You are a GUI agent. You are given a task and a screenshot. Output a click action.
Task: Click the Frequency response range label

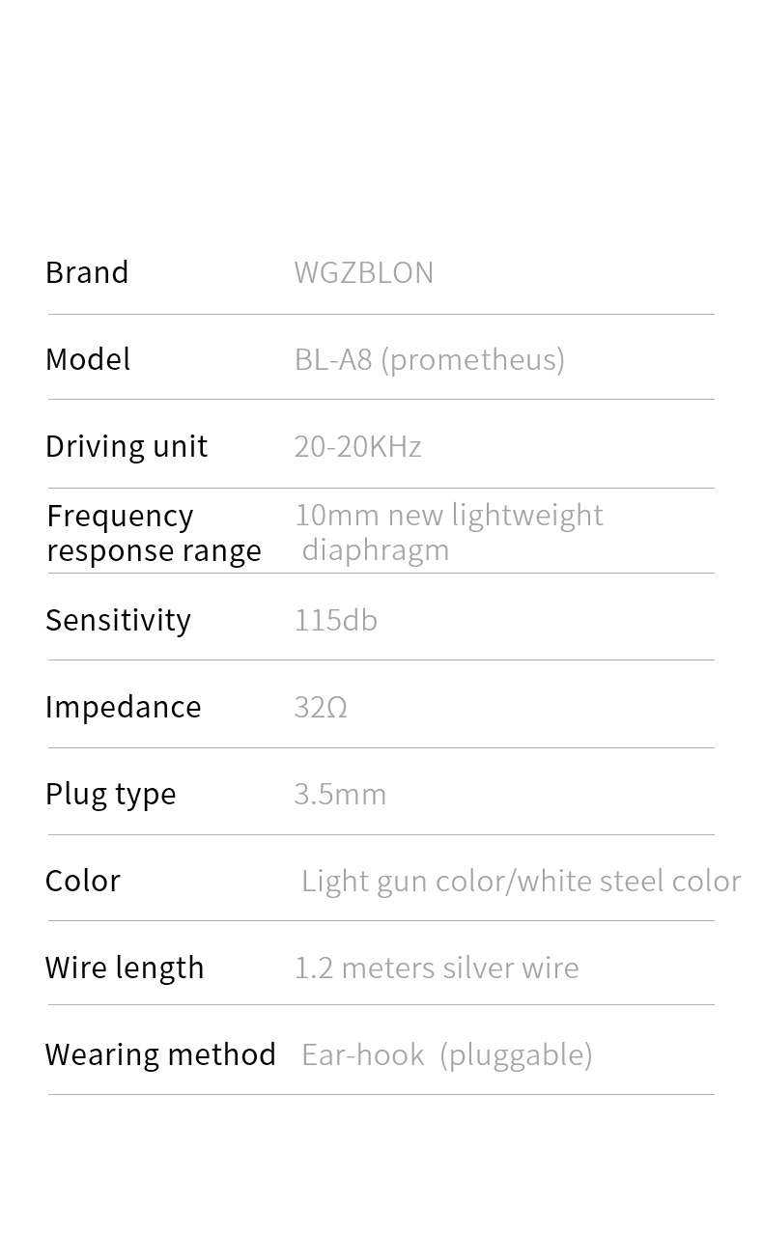(154, 533)
